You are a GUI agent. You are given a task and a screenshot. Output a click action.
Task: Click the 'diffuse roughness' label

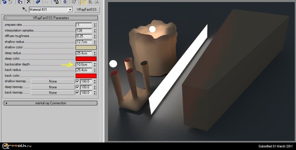17,36
